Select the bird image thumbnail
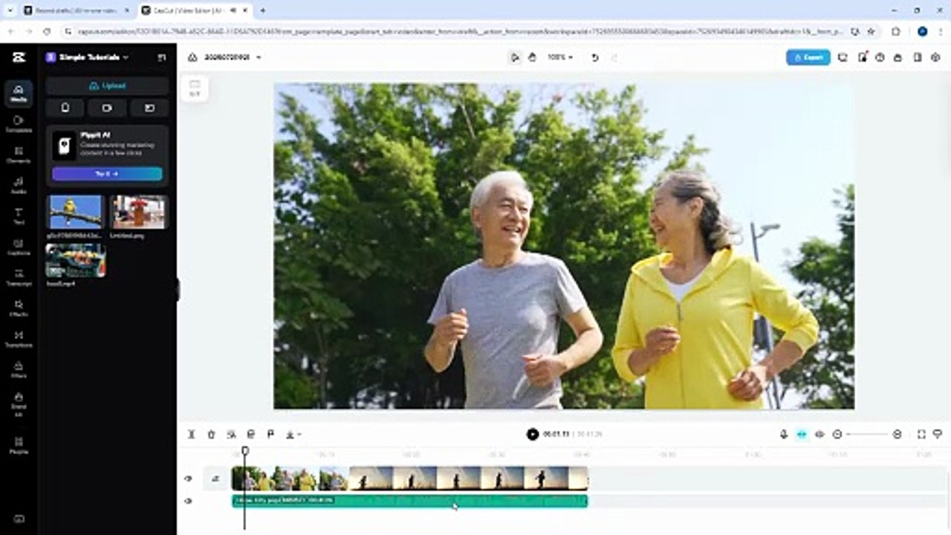The width and height of the screenshot is (951, 535). click(75, 213)
